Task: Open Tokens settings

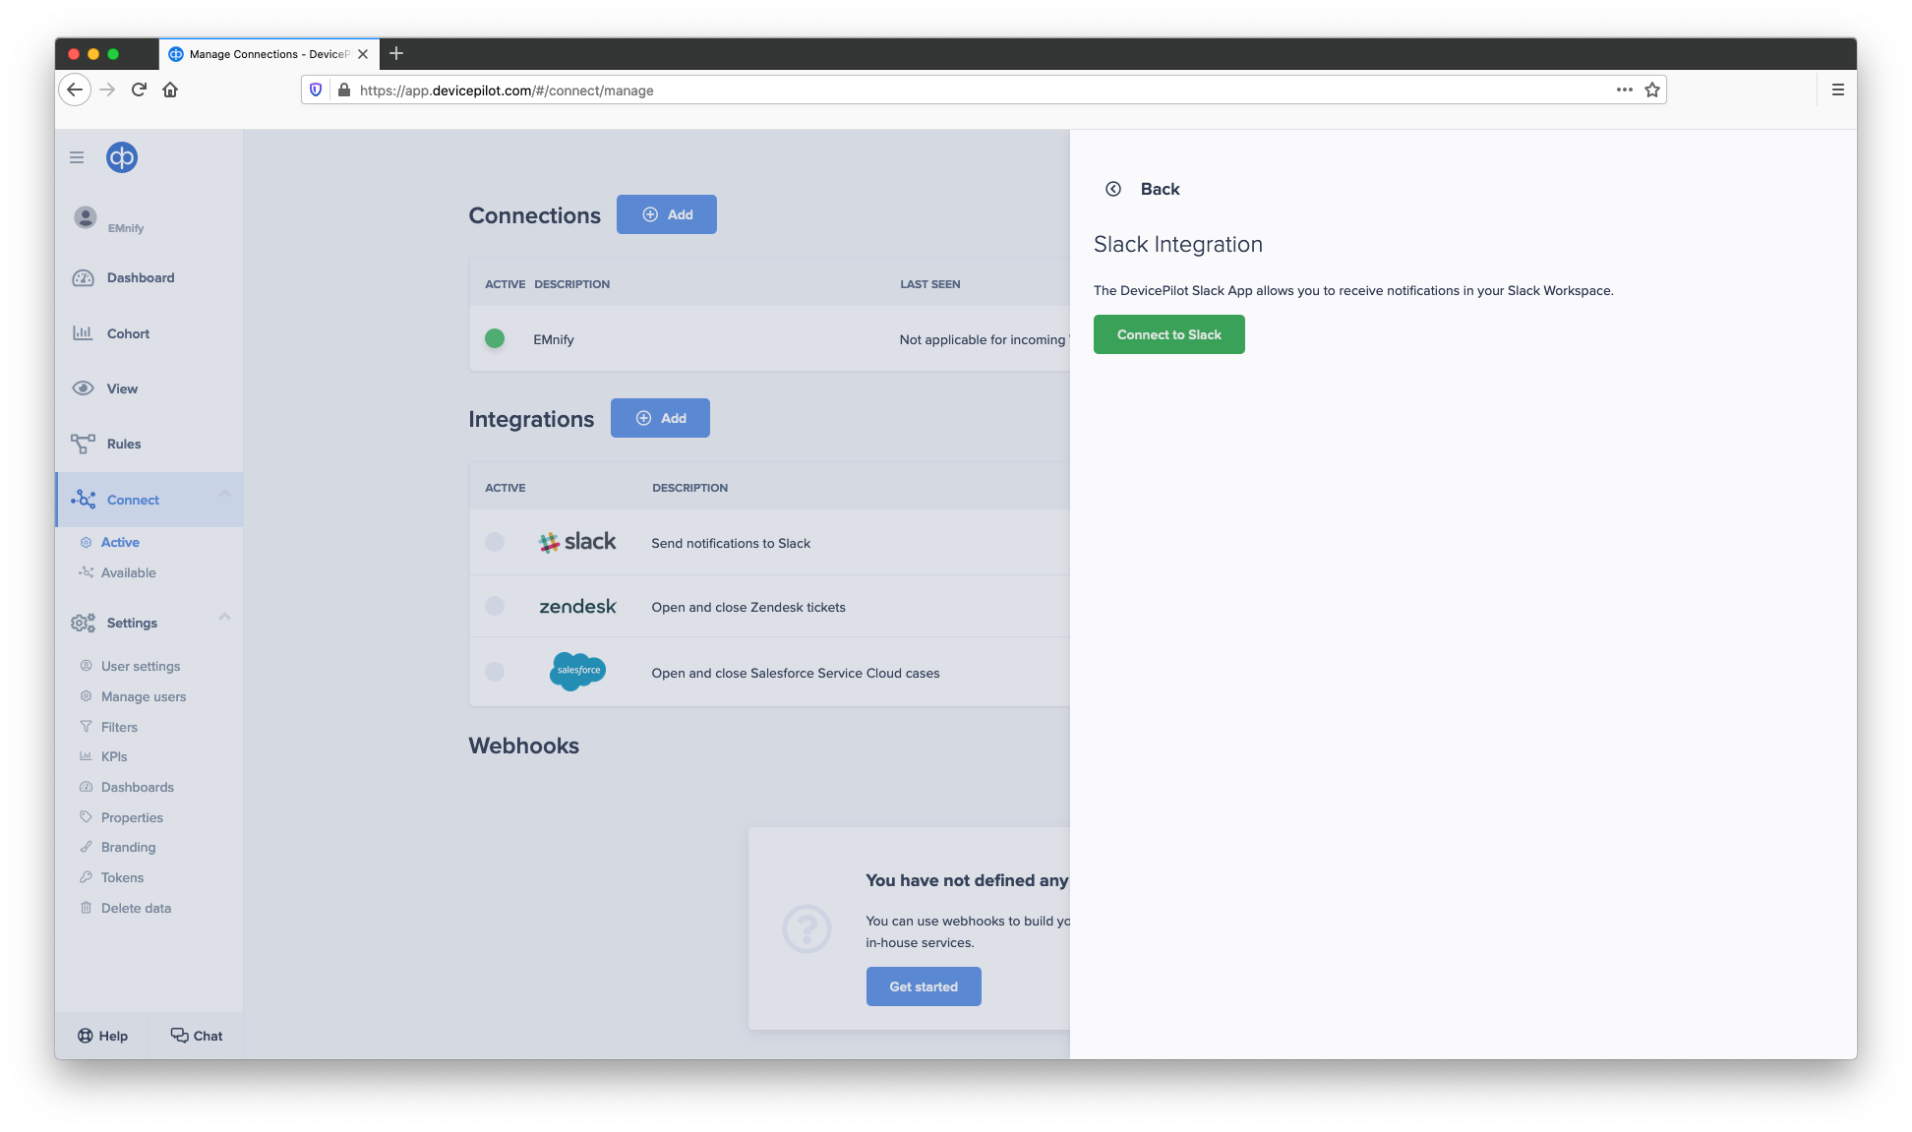Action: (122, 877)
